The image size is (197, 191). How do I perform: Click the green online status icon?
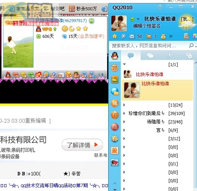pyautogui.click(x=133, y=19)
